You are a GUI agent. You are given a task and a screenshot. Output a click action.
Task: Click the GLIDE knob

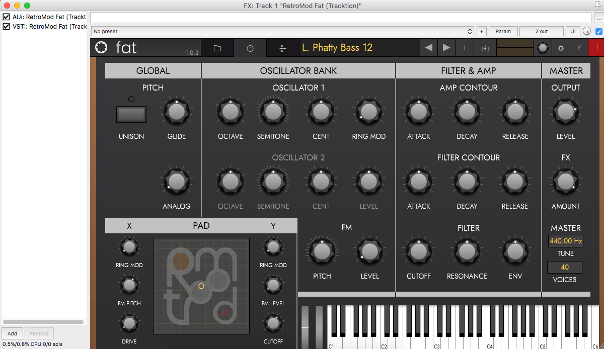[176, 112]
